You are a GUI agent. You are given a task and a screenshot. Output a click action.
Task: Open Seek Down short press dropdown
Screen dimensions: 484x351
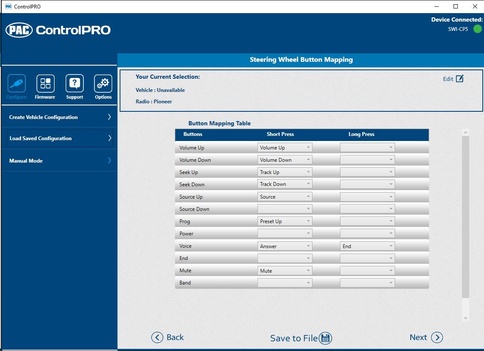285,184
